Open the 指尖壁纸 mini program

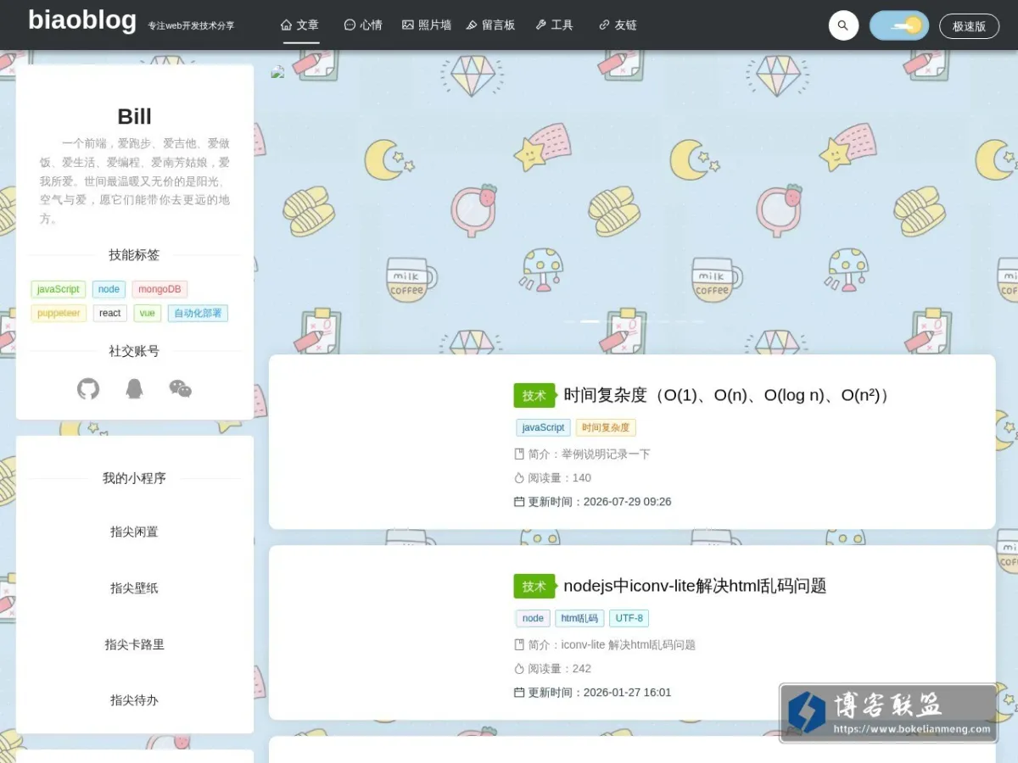coord(134,588)
